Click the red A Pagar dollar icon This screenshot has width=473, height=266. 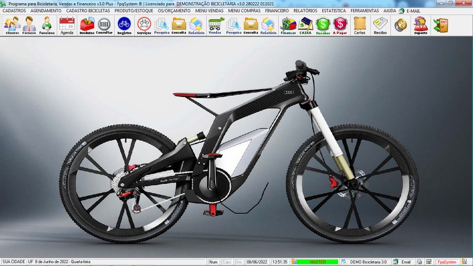tap(340, 25)
